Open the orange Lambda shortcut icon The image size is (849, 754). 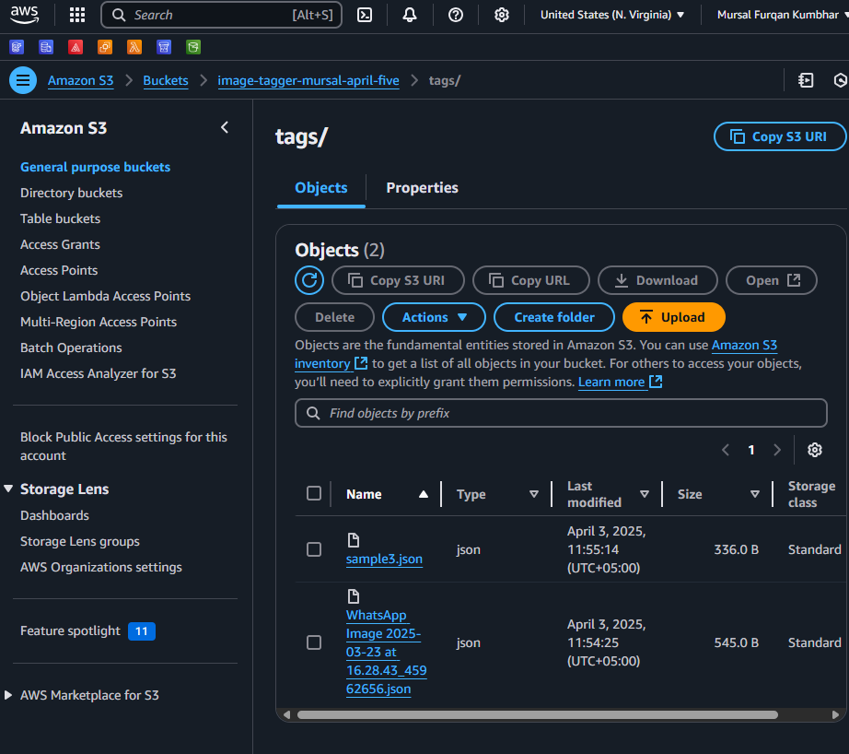pyautogui.click(x=134, y=47)
